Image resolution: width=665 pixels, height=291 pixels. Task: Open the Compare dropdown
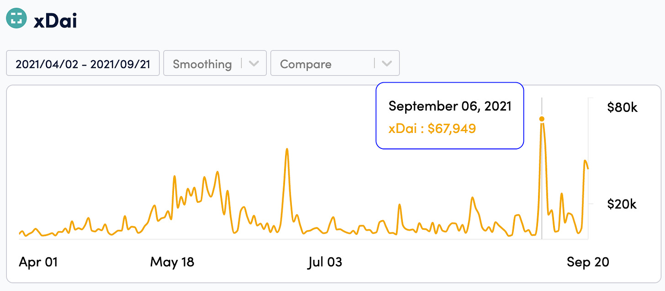point(335,63)
